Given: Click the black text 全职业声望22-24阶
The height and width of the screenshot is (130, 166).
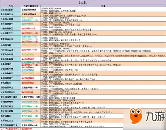Looking at the screenshot, I should tap(31, 97).
